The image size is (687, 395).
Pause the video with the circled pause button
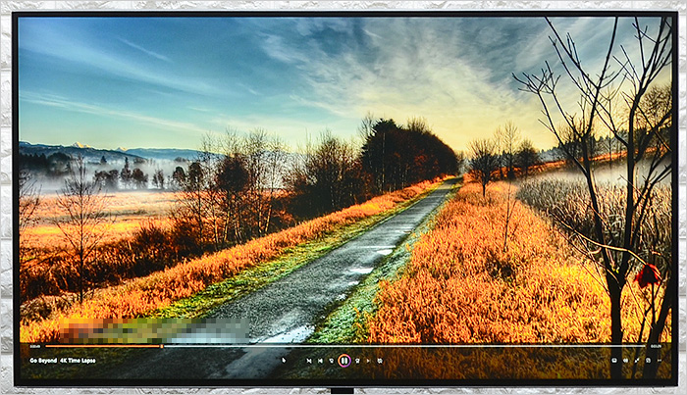[x=344, y=361]
